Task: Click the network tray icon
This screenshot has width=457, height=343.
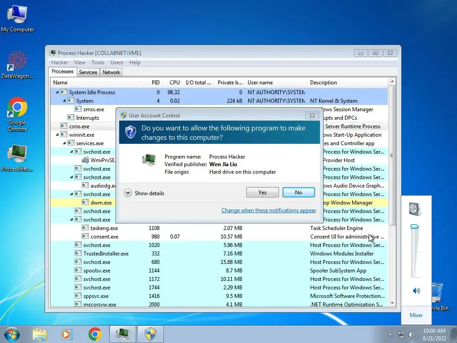Action: [401, 335]
